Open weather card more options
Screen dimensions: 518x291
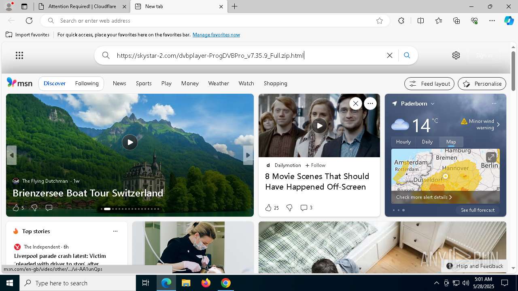pos(494,103)
